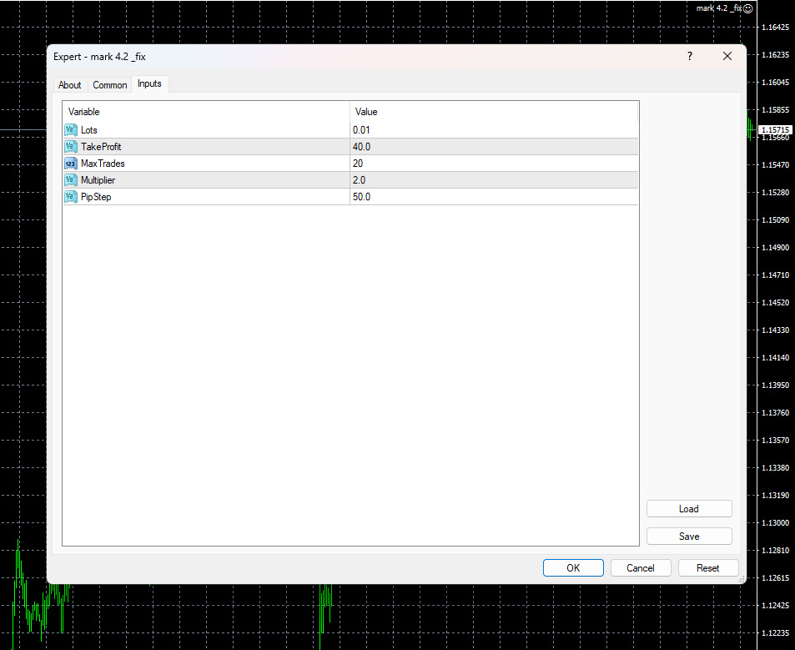The image size is (795, 650).
Task: Click the Reset button
Action: (707, 568)
